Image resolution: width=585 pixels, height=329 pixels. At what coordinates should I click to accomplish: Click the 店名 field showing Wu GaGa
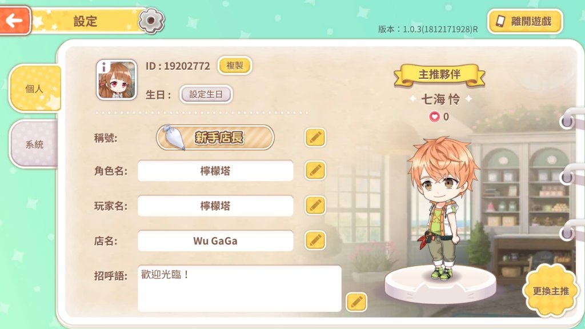[215, 240]
